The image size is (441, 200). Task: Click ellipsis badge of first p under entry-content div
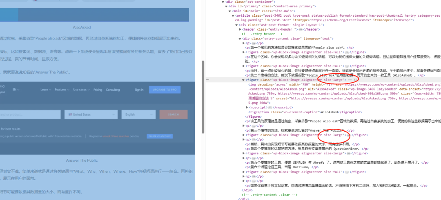coord(254,43)
